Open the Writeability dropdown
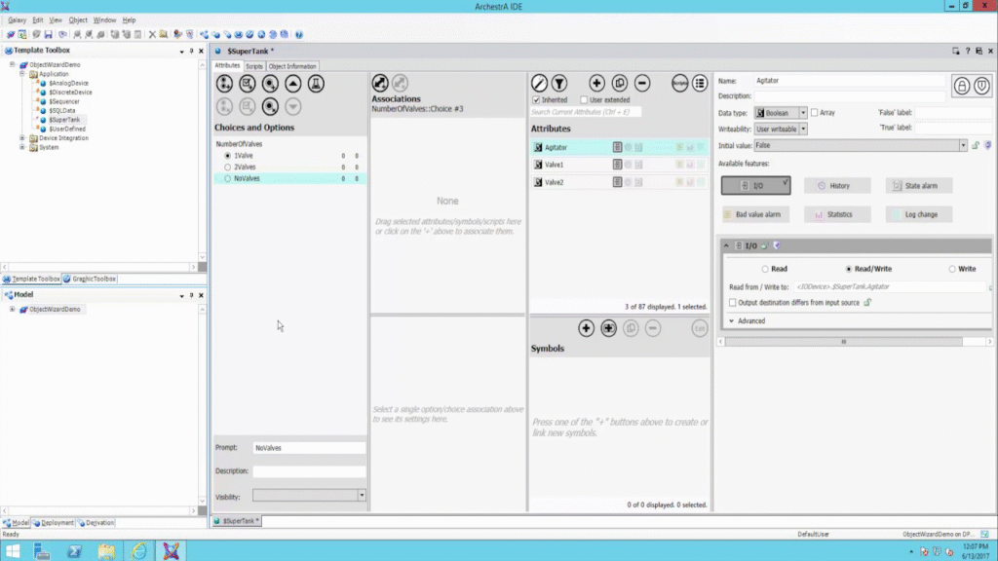Screen dimensions: 998x561 [x=803, y=129]
